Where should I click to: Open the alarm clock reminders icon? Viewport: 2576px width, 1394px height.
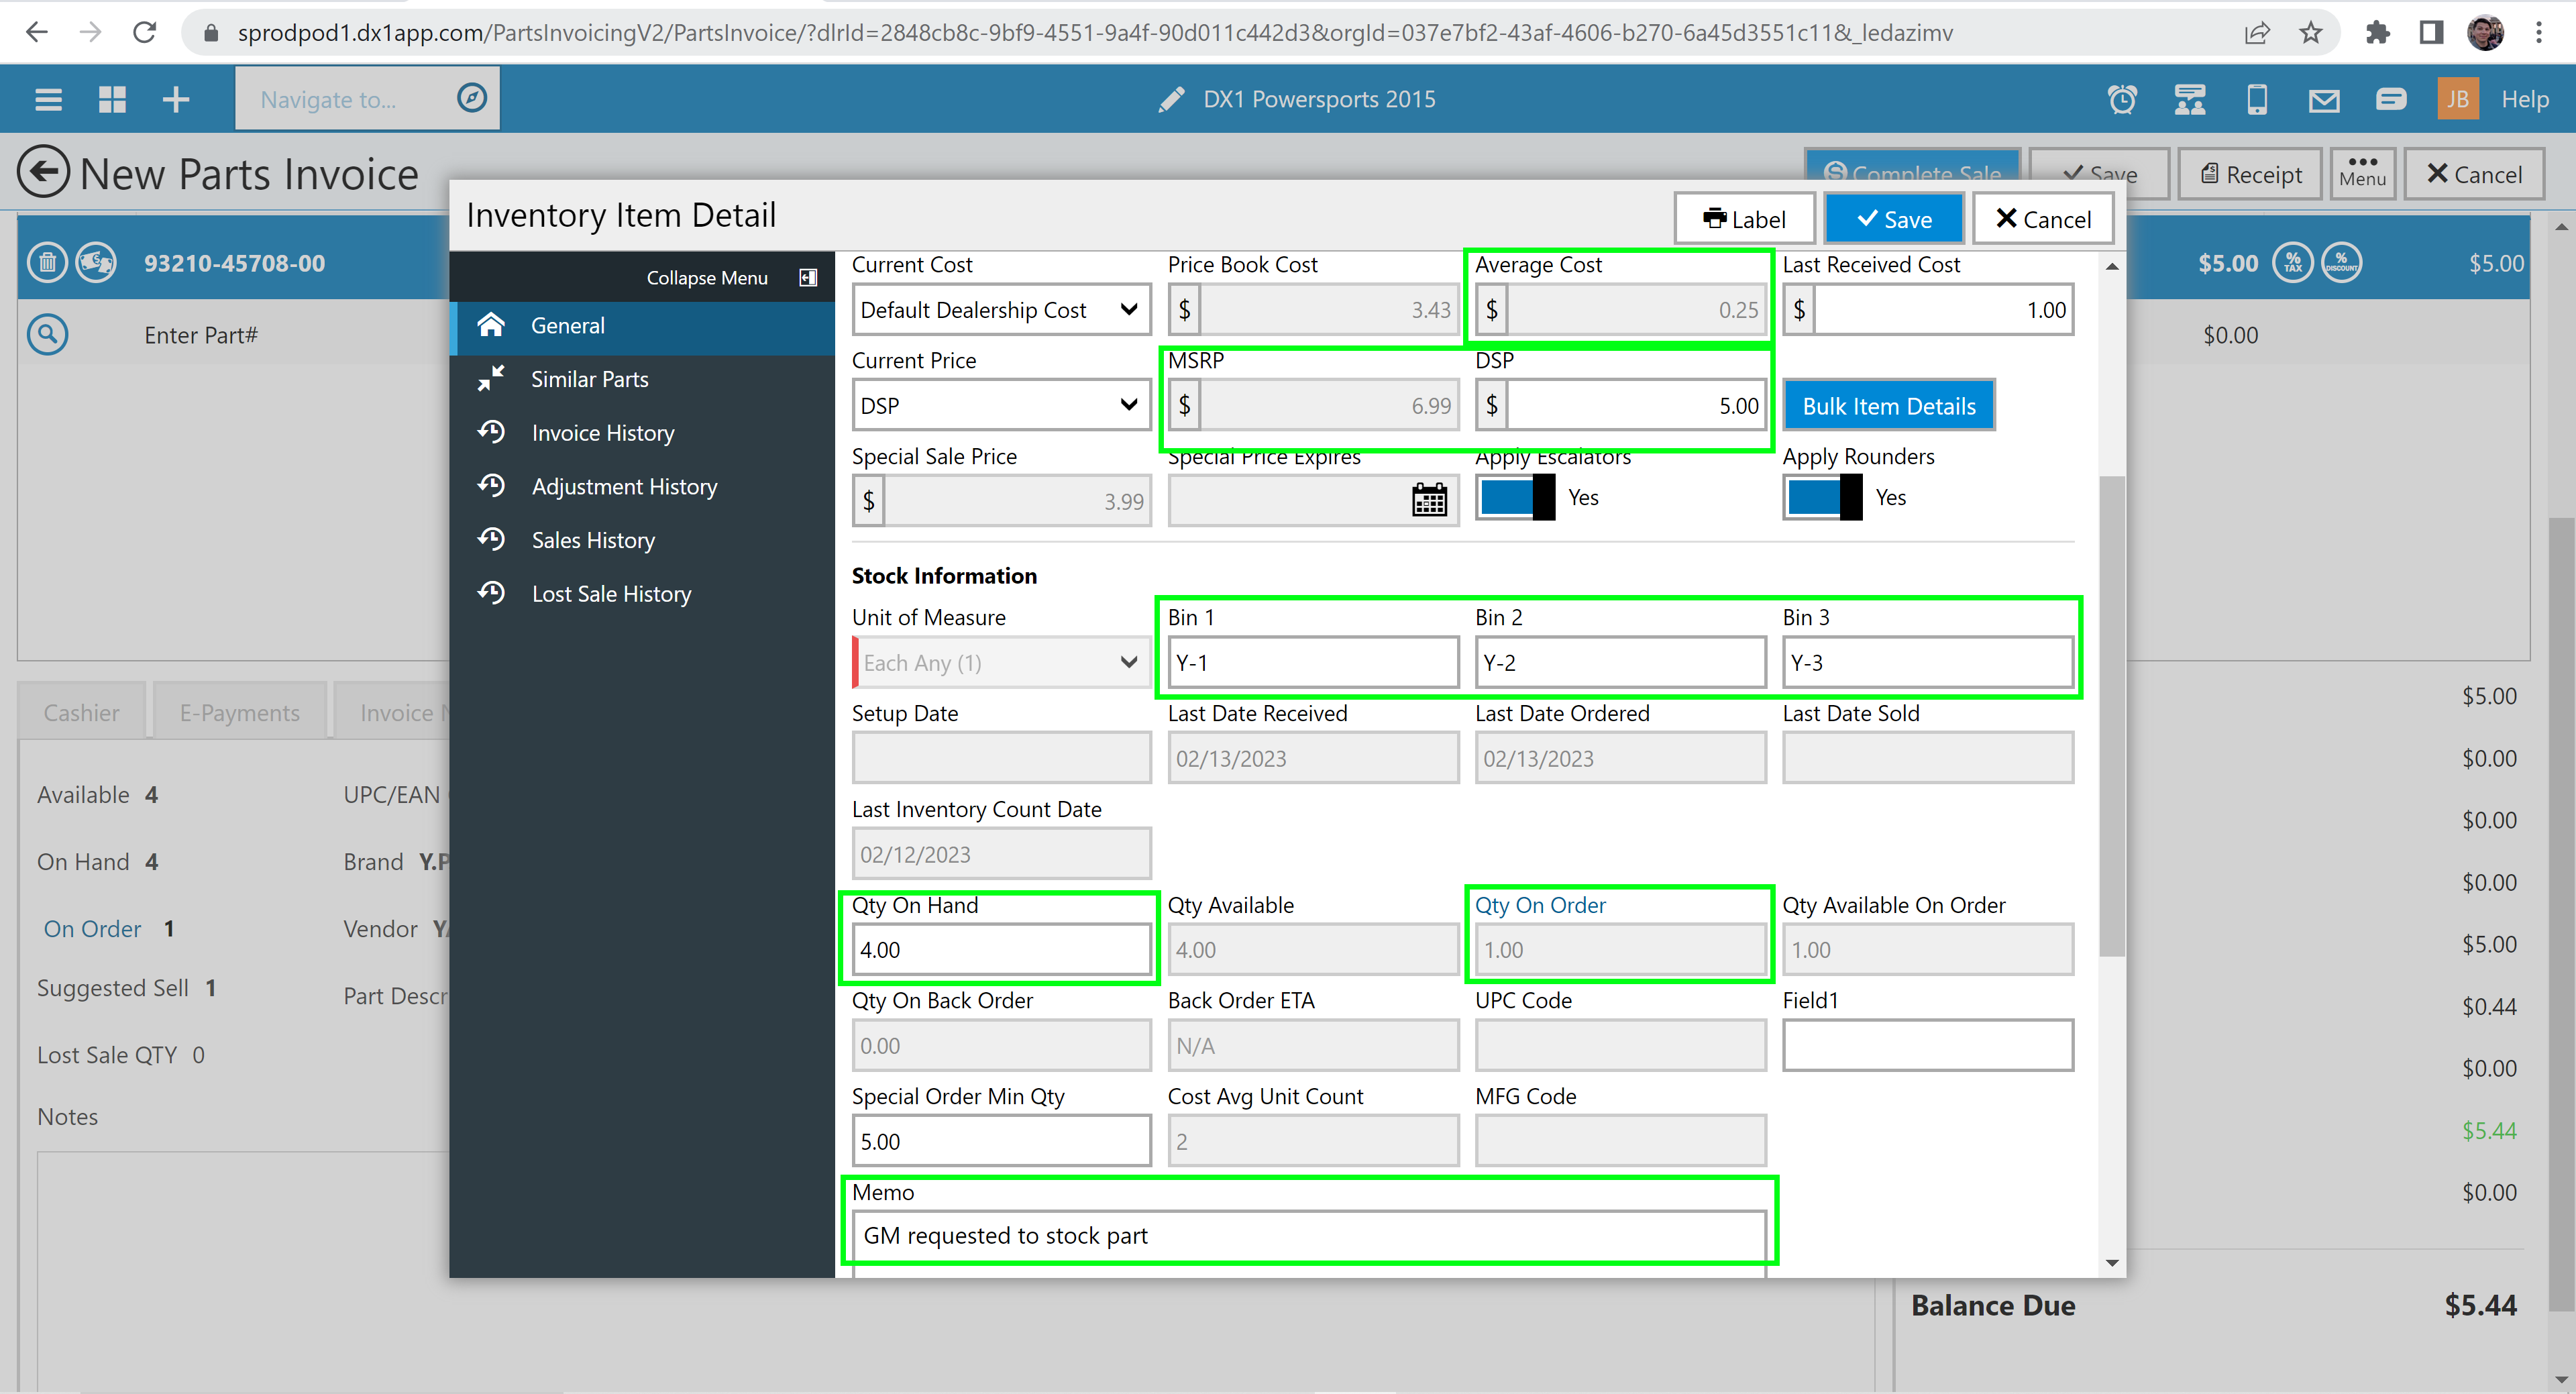[x=2122, y=99]
